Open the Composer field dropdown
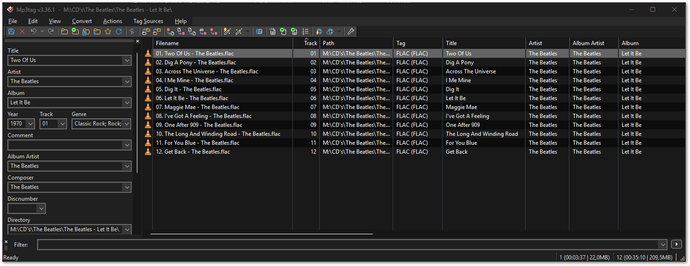 pyautogui.click(x=126, y=187)
